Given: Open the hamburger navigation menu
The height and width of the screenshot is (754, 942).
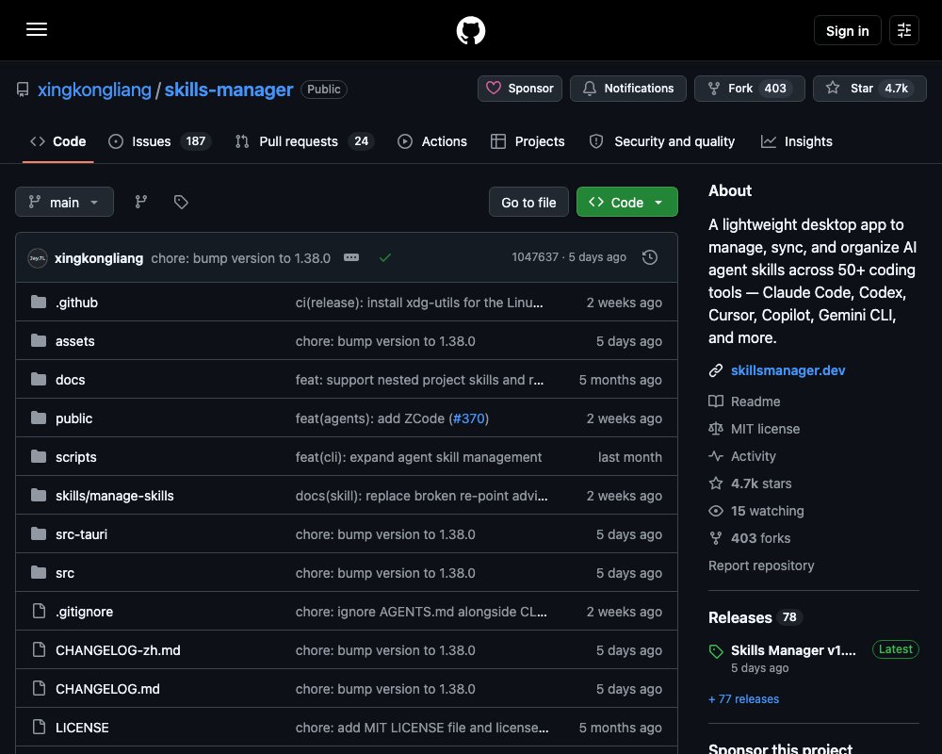Looking at the screenshot, I should [37, 29].
